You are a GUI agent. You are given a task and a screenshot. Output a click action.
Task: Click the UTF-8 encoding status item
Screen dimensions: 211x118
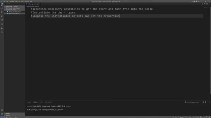tap(187, 117)
